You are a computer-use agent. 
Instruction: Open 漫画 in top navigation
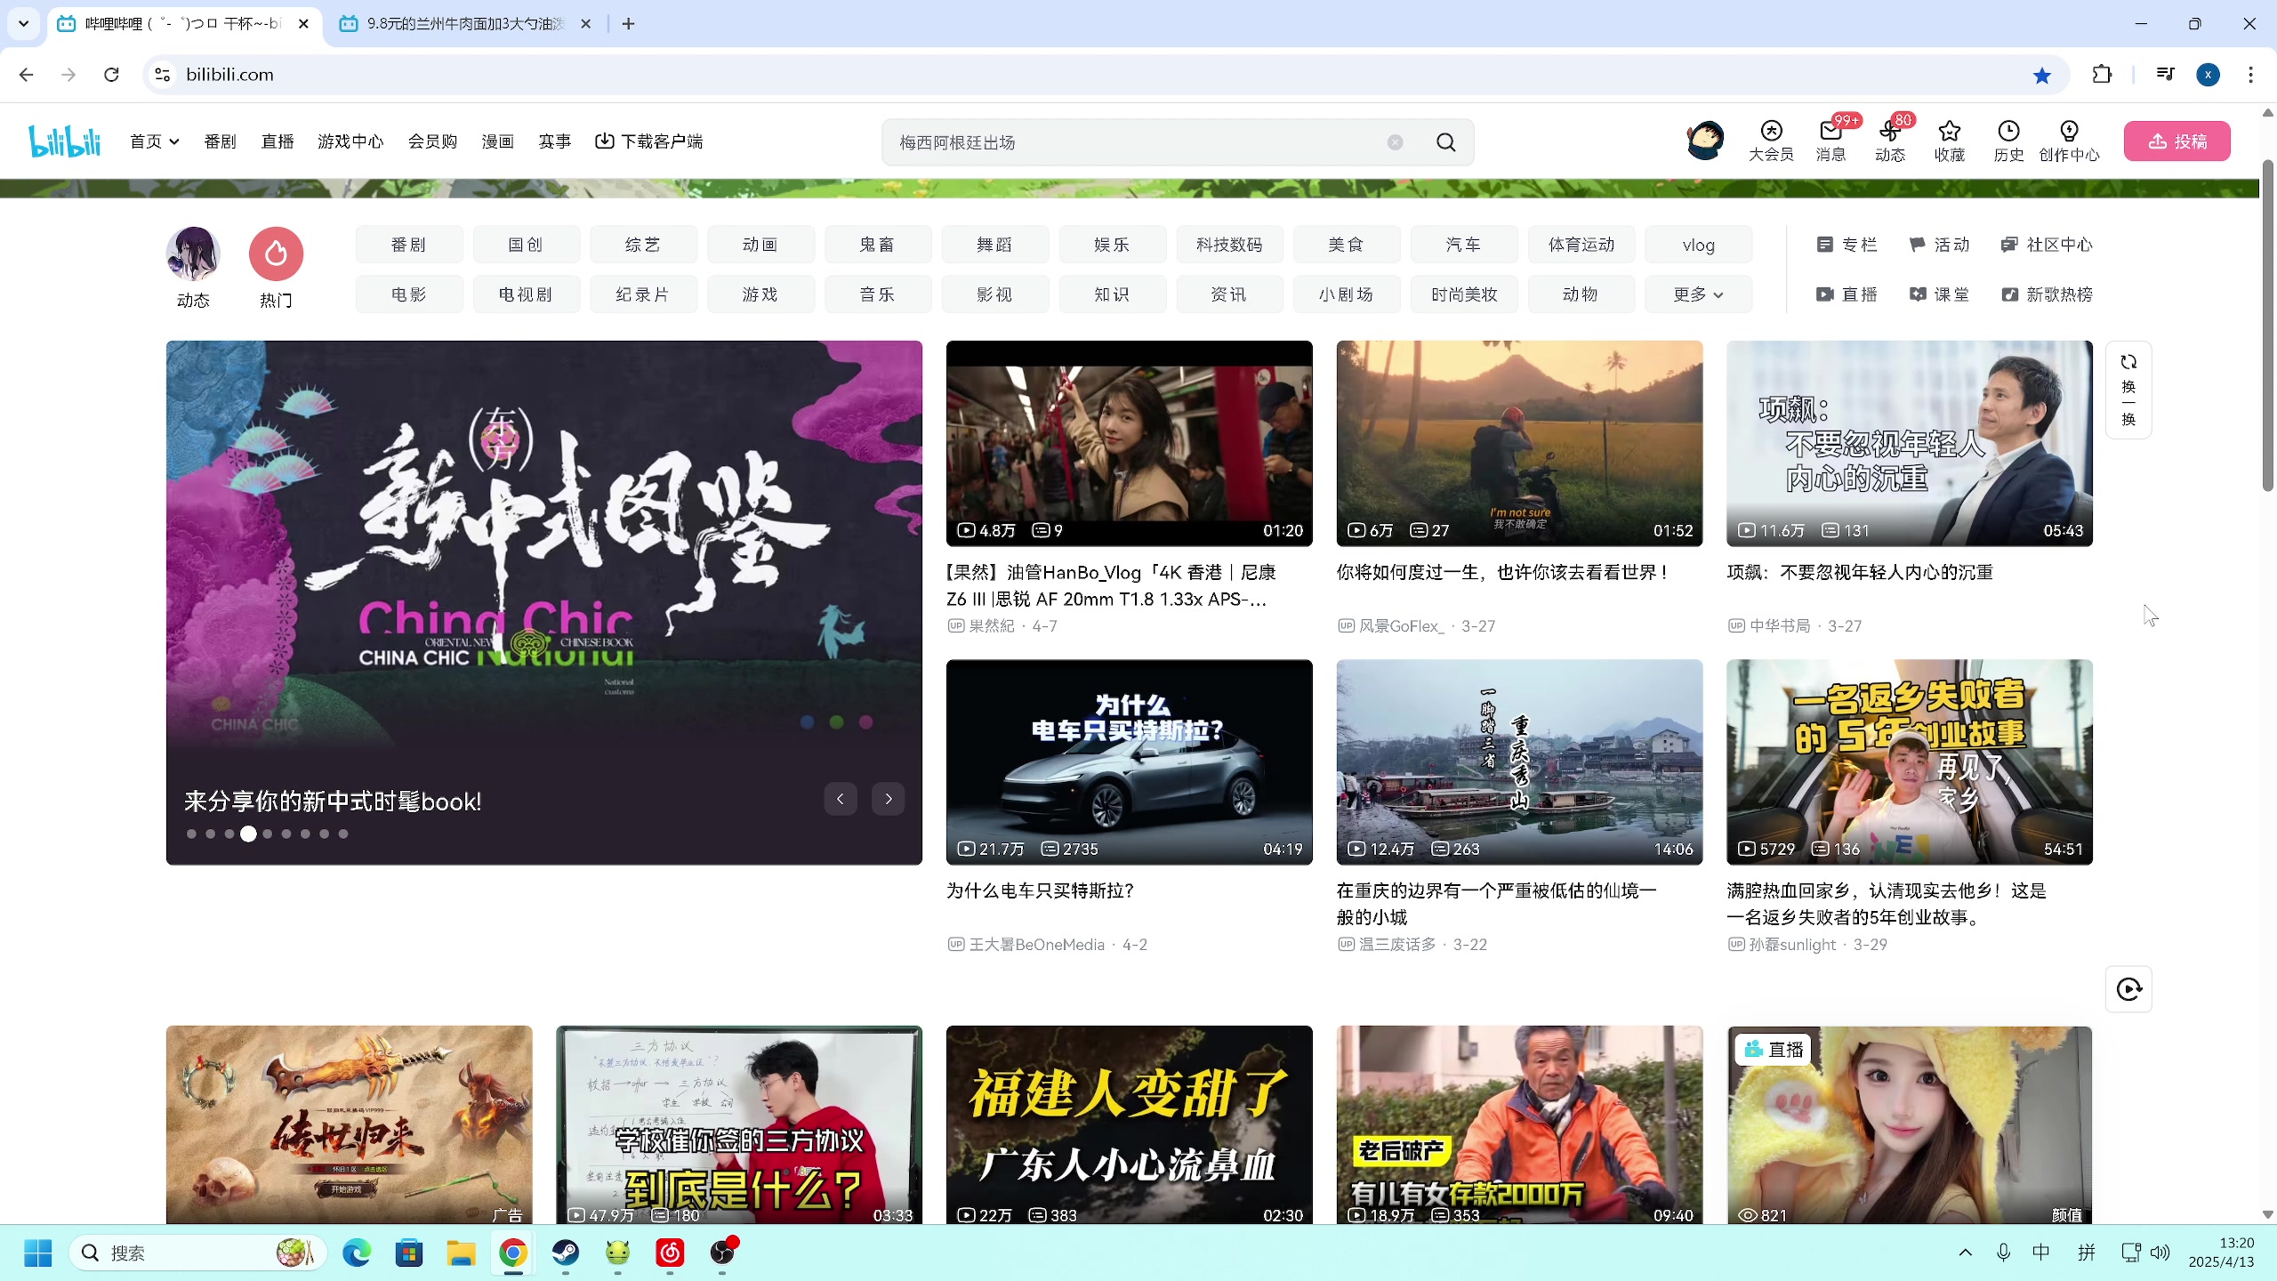[x=498, y=141]
